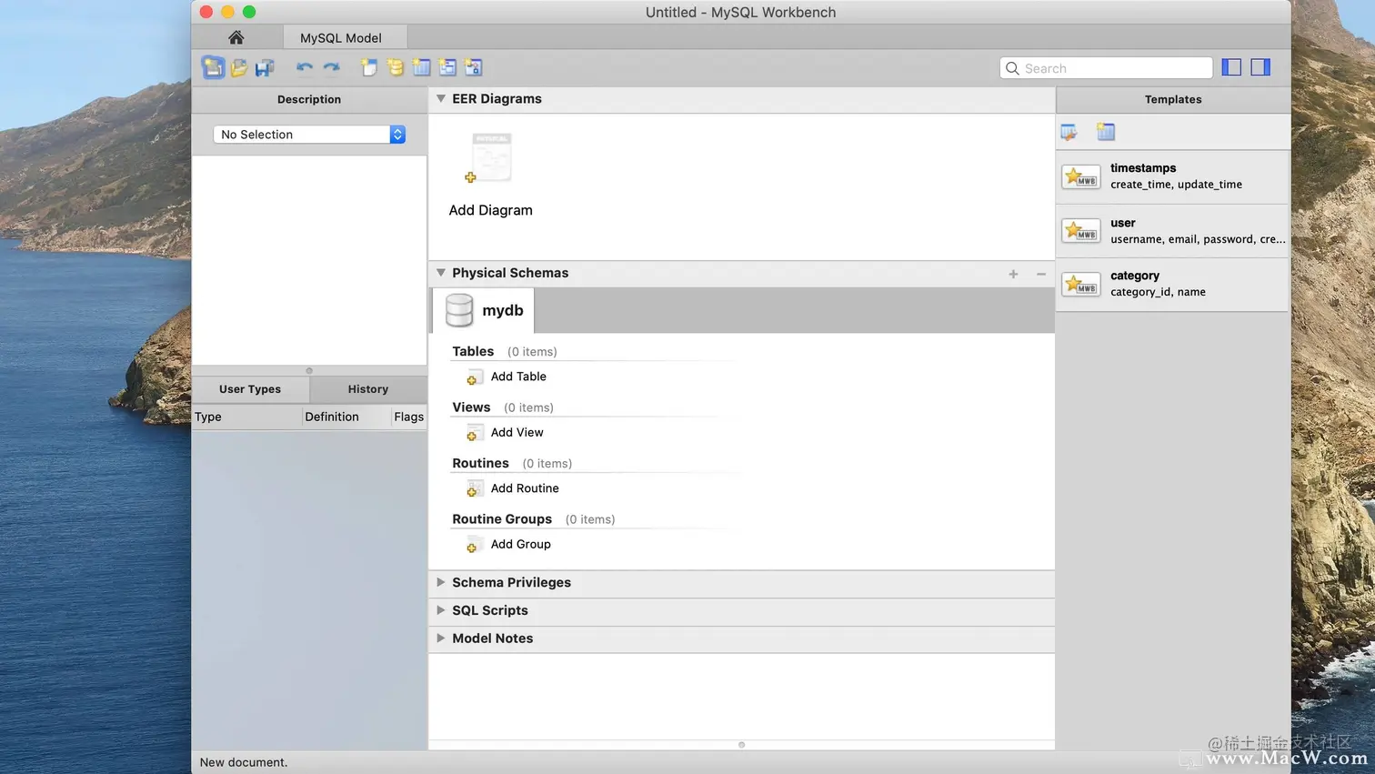Expand the SQL Scripts section

coord(441,610)
